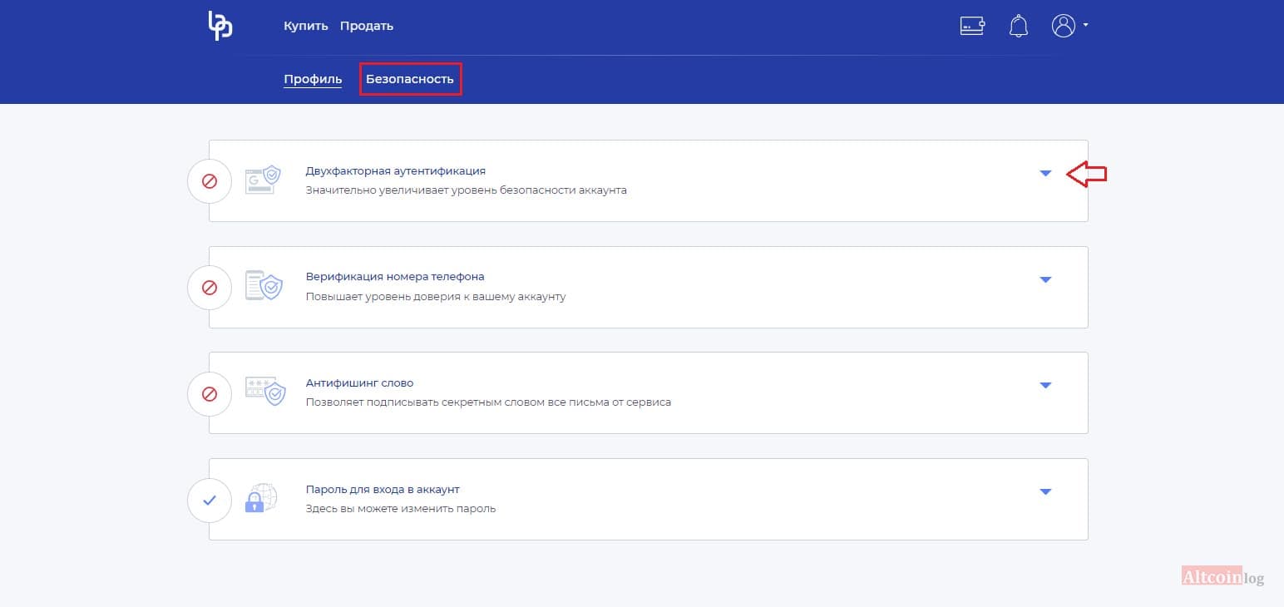Viewport: 1284px width, 607px height.
Task: Click disabled status icon for Двухфакторная аутентификация
Action: (x=210, y=180)
